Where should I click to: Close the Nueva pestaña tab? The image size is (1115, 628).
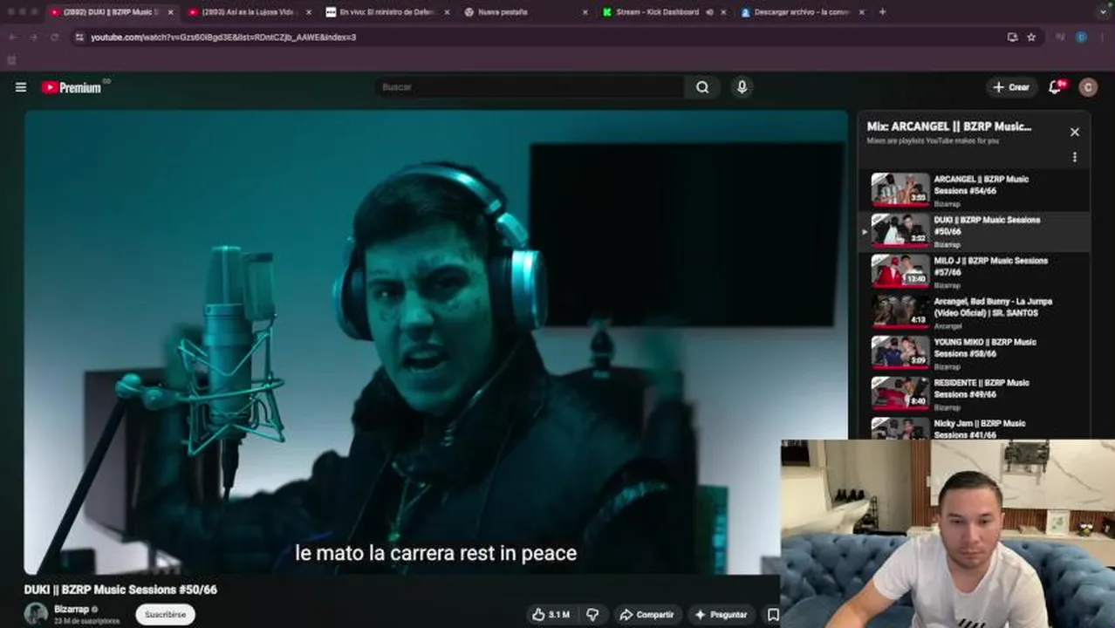(585, 12)
